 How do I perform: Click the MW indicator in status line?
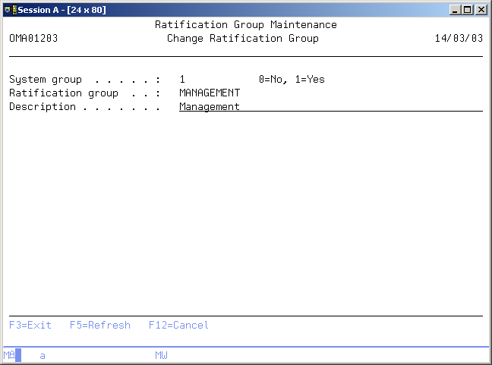point(161,355)
